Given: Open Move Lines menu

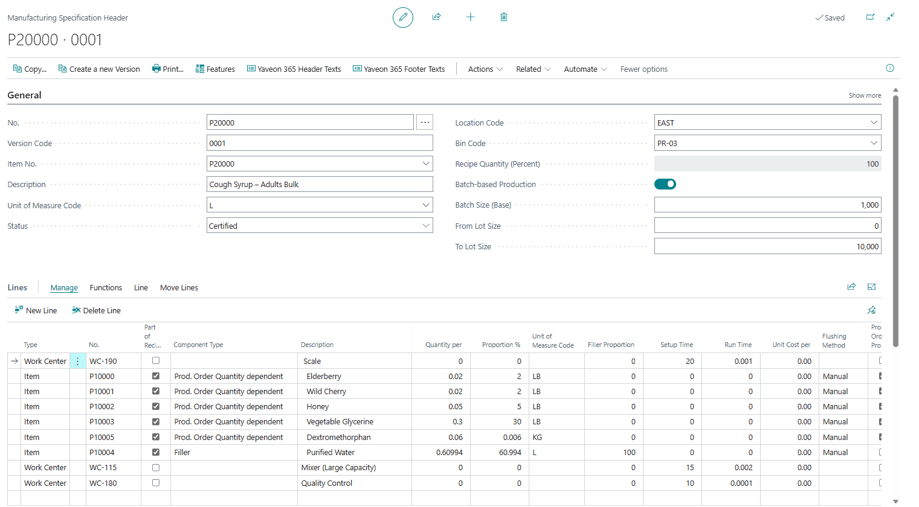Looking at the screenshot, I should click(x=179, y=288).
